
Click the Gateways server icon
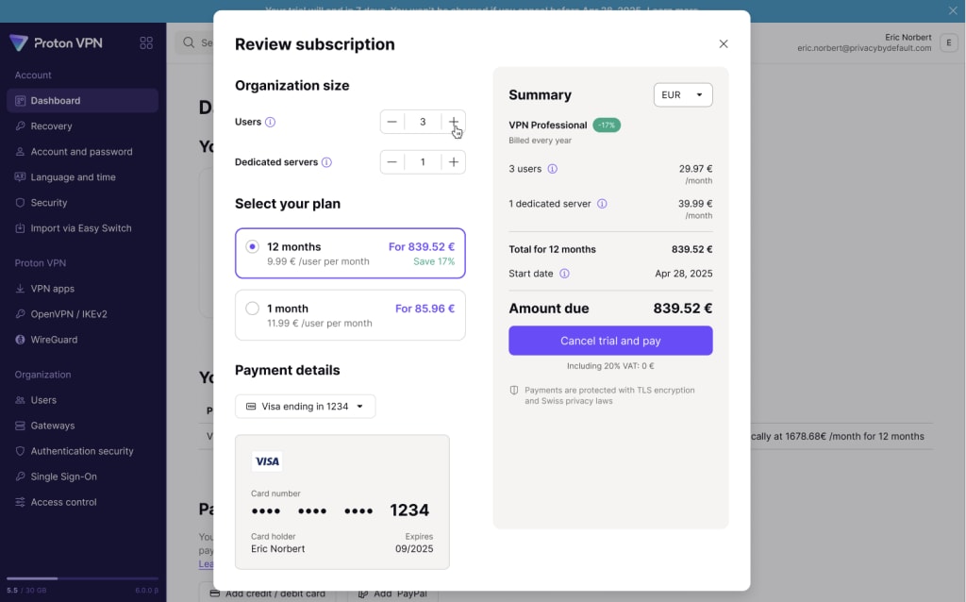tap(20, 426)
